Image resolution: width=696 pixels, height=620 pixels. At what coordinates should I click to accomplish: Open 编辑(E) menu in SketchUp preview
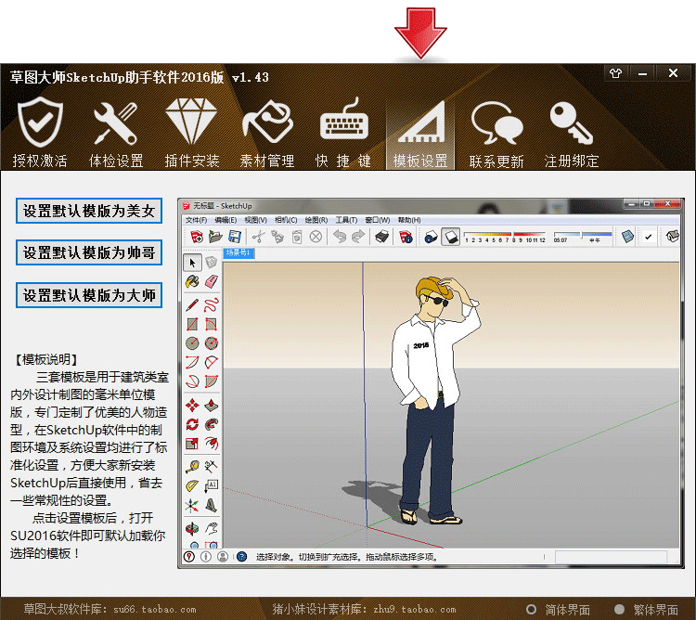tap(226, 220)
